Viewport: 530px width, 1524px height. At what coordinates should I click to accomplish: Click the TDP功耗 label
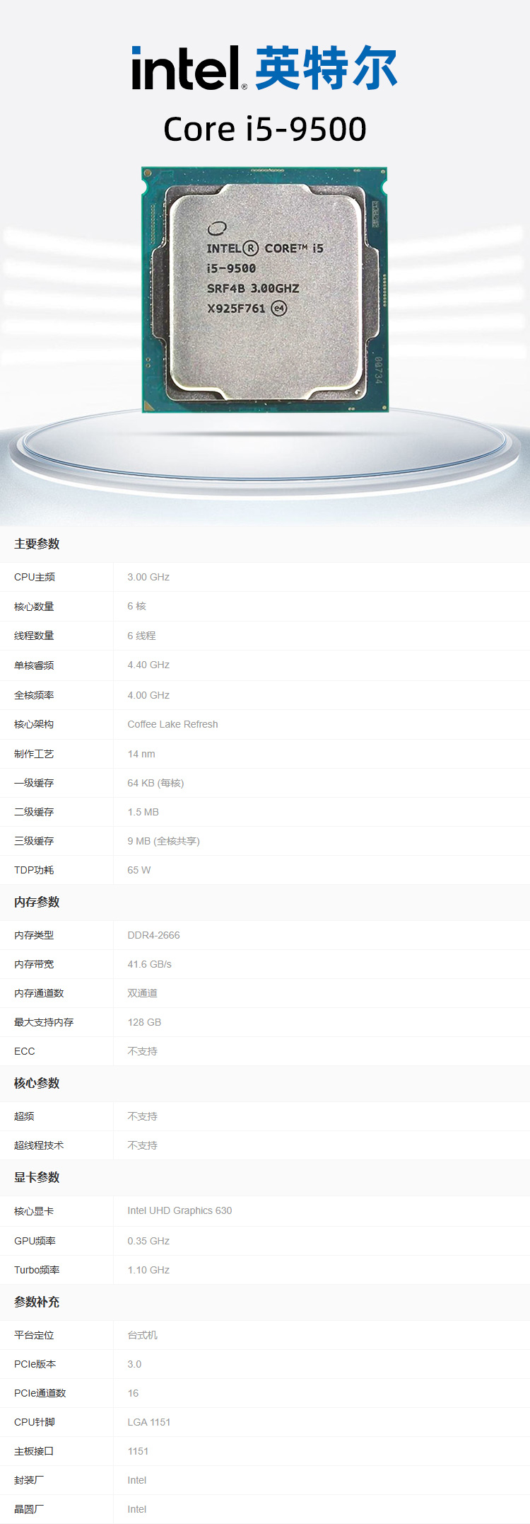point(34,870)
